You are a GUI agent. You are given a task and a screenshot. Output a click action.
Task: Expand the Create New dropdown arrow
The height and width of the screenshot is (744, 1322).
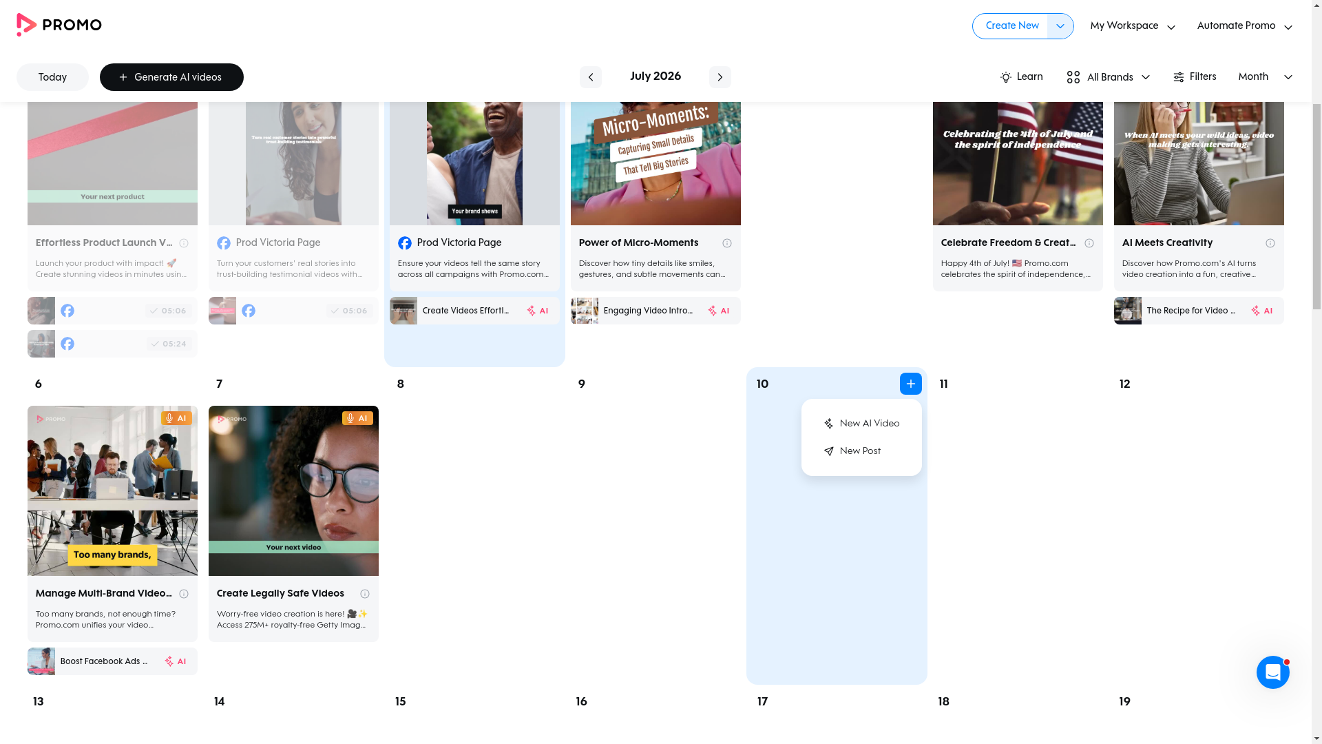click(1060, 26)
